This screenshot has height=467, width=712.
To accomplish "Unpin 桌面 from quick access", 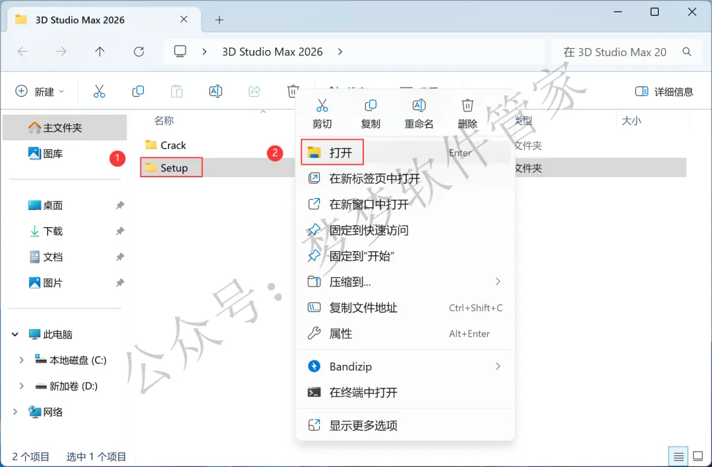I will [x=120, y=205].
